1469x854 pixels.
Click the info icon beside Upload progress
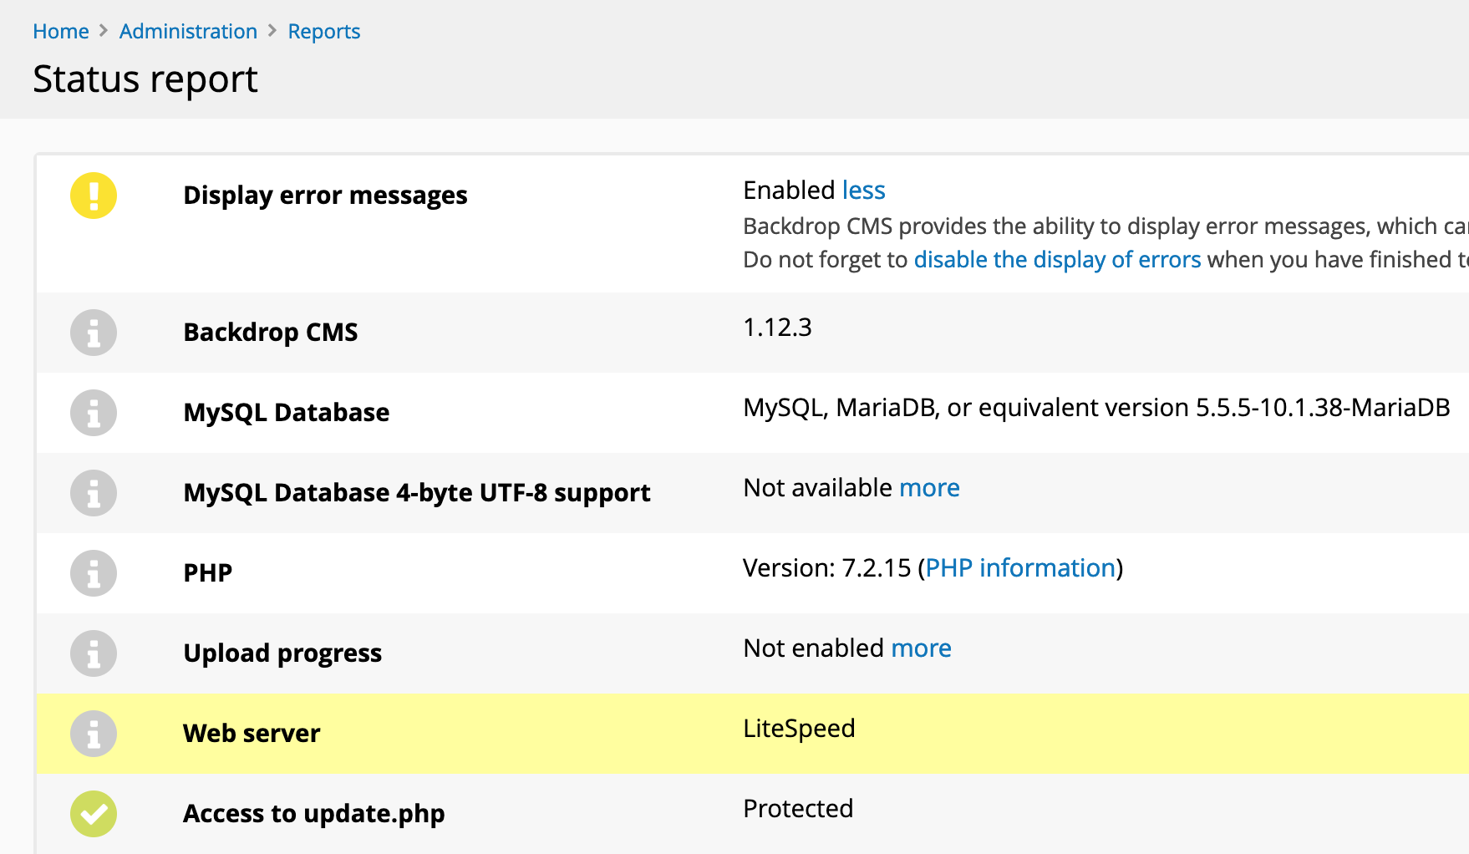tap(94, 653)
